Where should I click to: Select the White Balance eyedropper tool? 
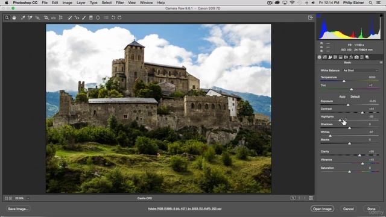tap(23, 17)
